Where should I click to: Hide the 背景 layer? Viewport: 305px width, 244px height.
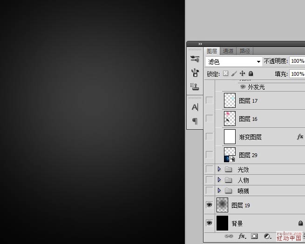pos(209,223)
